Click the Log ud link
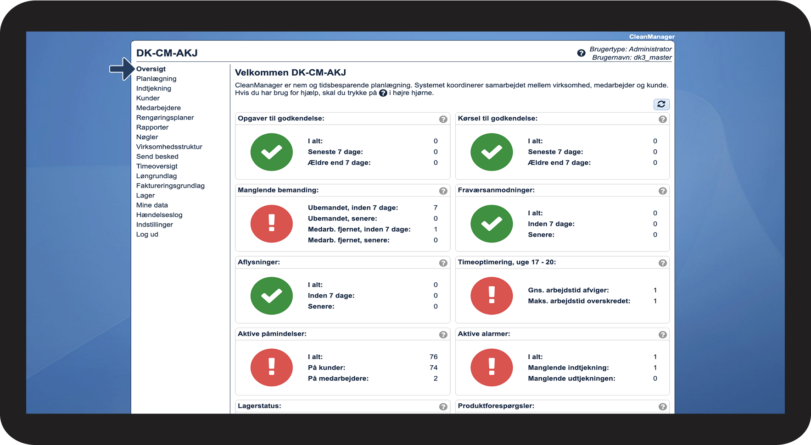 pos(147,234)
